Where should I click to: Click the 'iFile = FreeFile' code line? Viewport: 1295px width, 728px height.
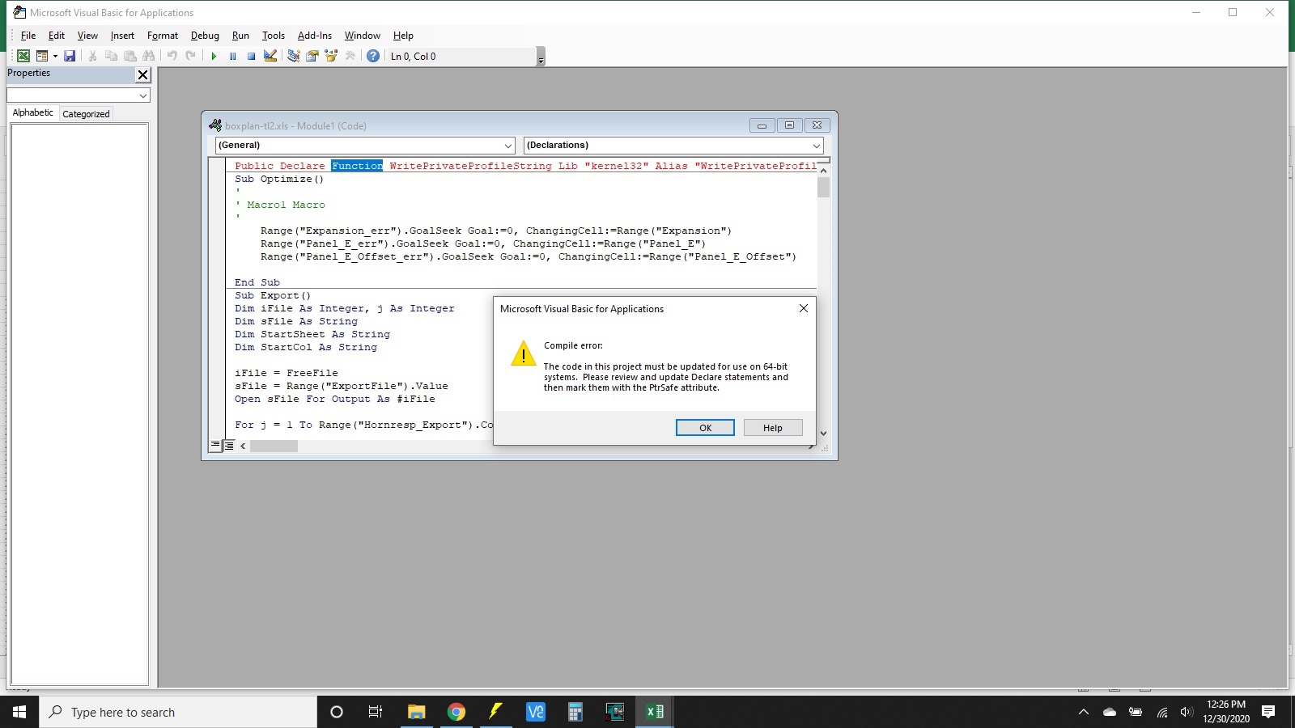287,373
